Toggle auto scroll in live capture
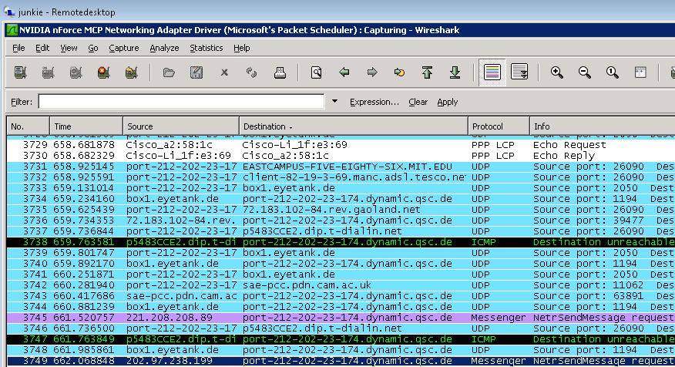Image resolution: width=675 pixels, height=367 pixels. click(519, 72)
